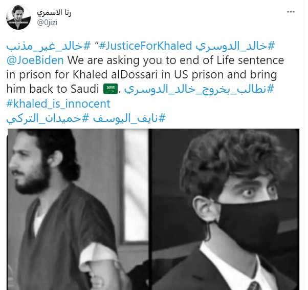Image resolution: width=308 pixels, height=290 pixels.
Task: Follow the @JoeBiden mention link
Action: [x=35, y=60]
